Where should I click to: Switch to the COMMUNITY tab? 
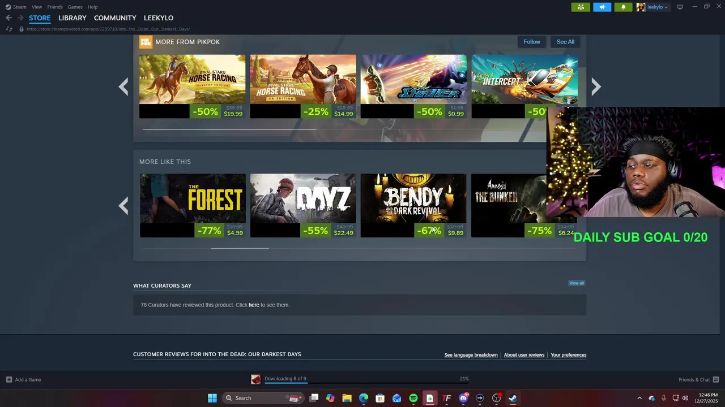(115, 18)
